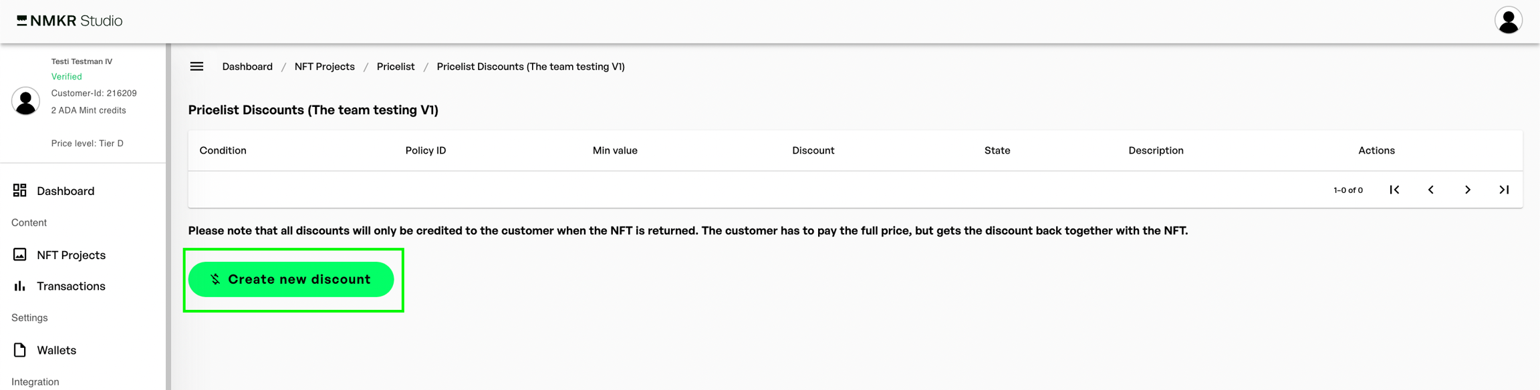Navigate to NFT Projects breadcrumb
This screenshot has height=390, width=1540.
click(x=324, y=67)
